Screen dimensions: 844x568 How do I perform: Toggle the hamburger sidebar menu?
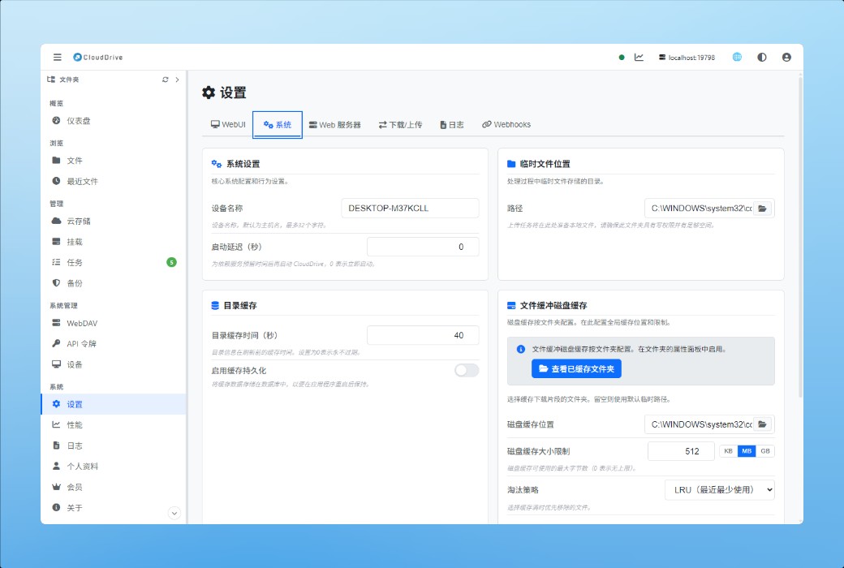coord(57,57)
